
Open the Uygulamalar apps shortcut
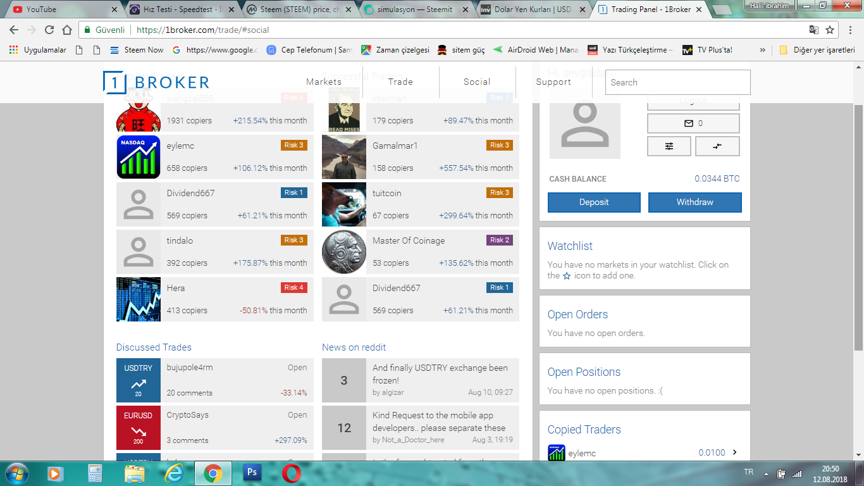38,50
